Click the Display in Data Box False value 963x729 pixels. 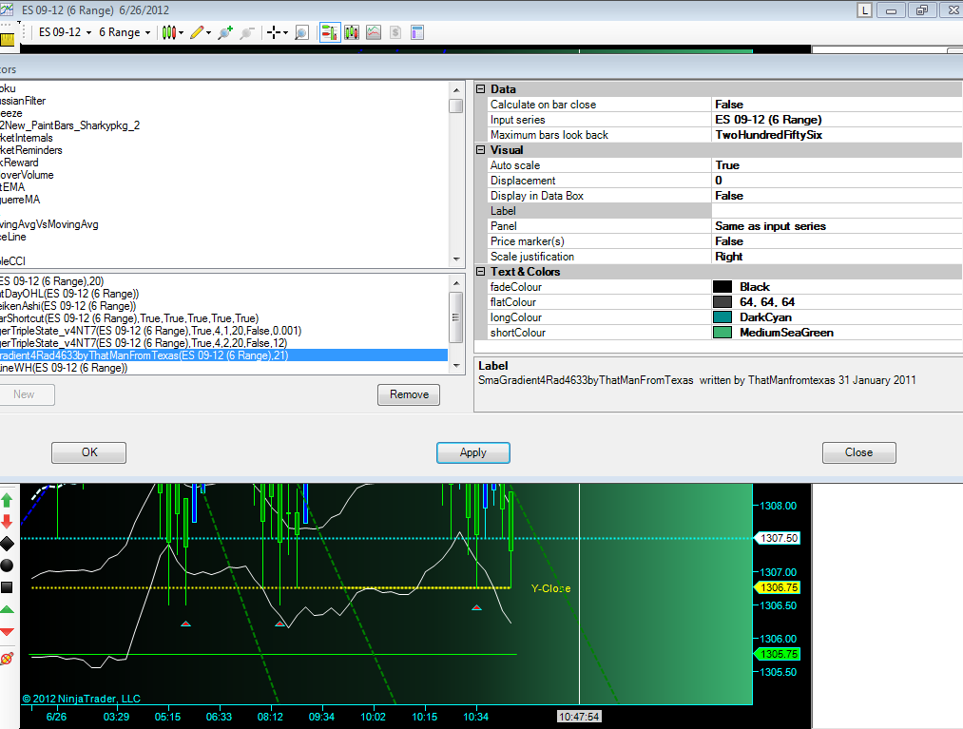837,195
